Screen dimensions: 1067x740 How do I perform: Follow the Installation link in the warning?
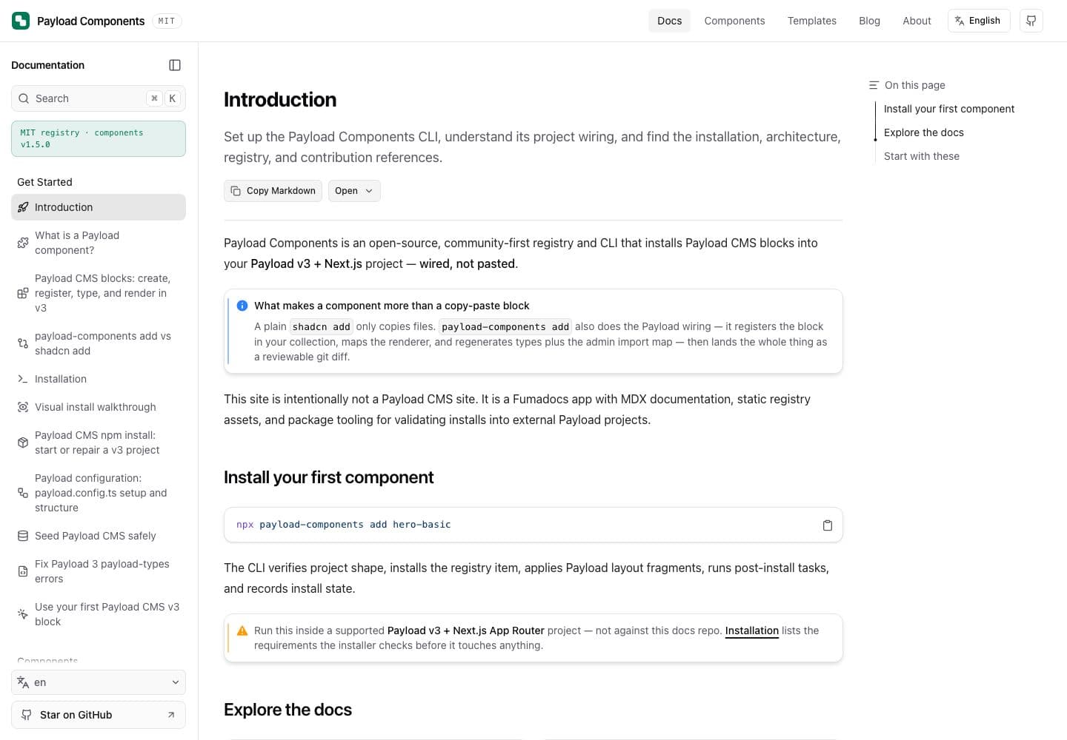[x=751, y=630]
